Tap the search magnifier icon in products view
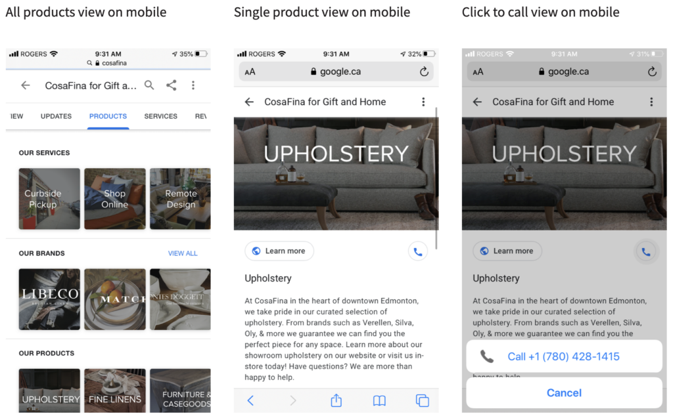 click(149, 85)
